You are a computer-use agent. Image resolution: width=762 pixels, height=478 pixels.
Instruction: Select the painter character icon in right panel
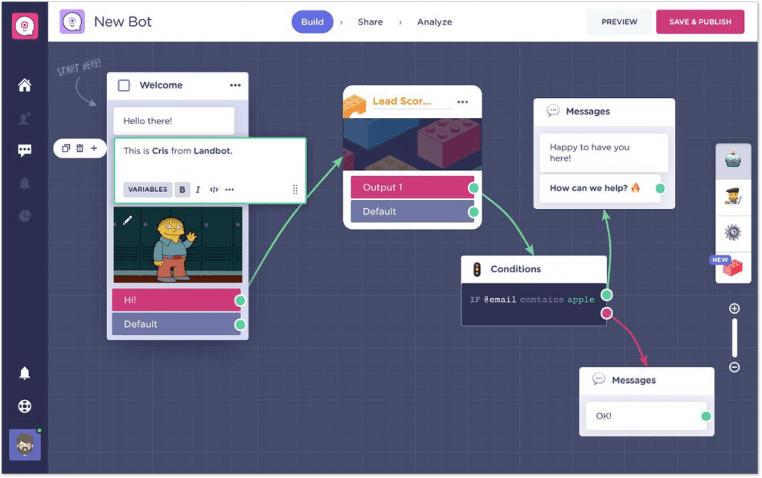tap(733, 197)
